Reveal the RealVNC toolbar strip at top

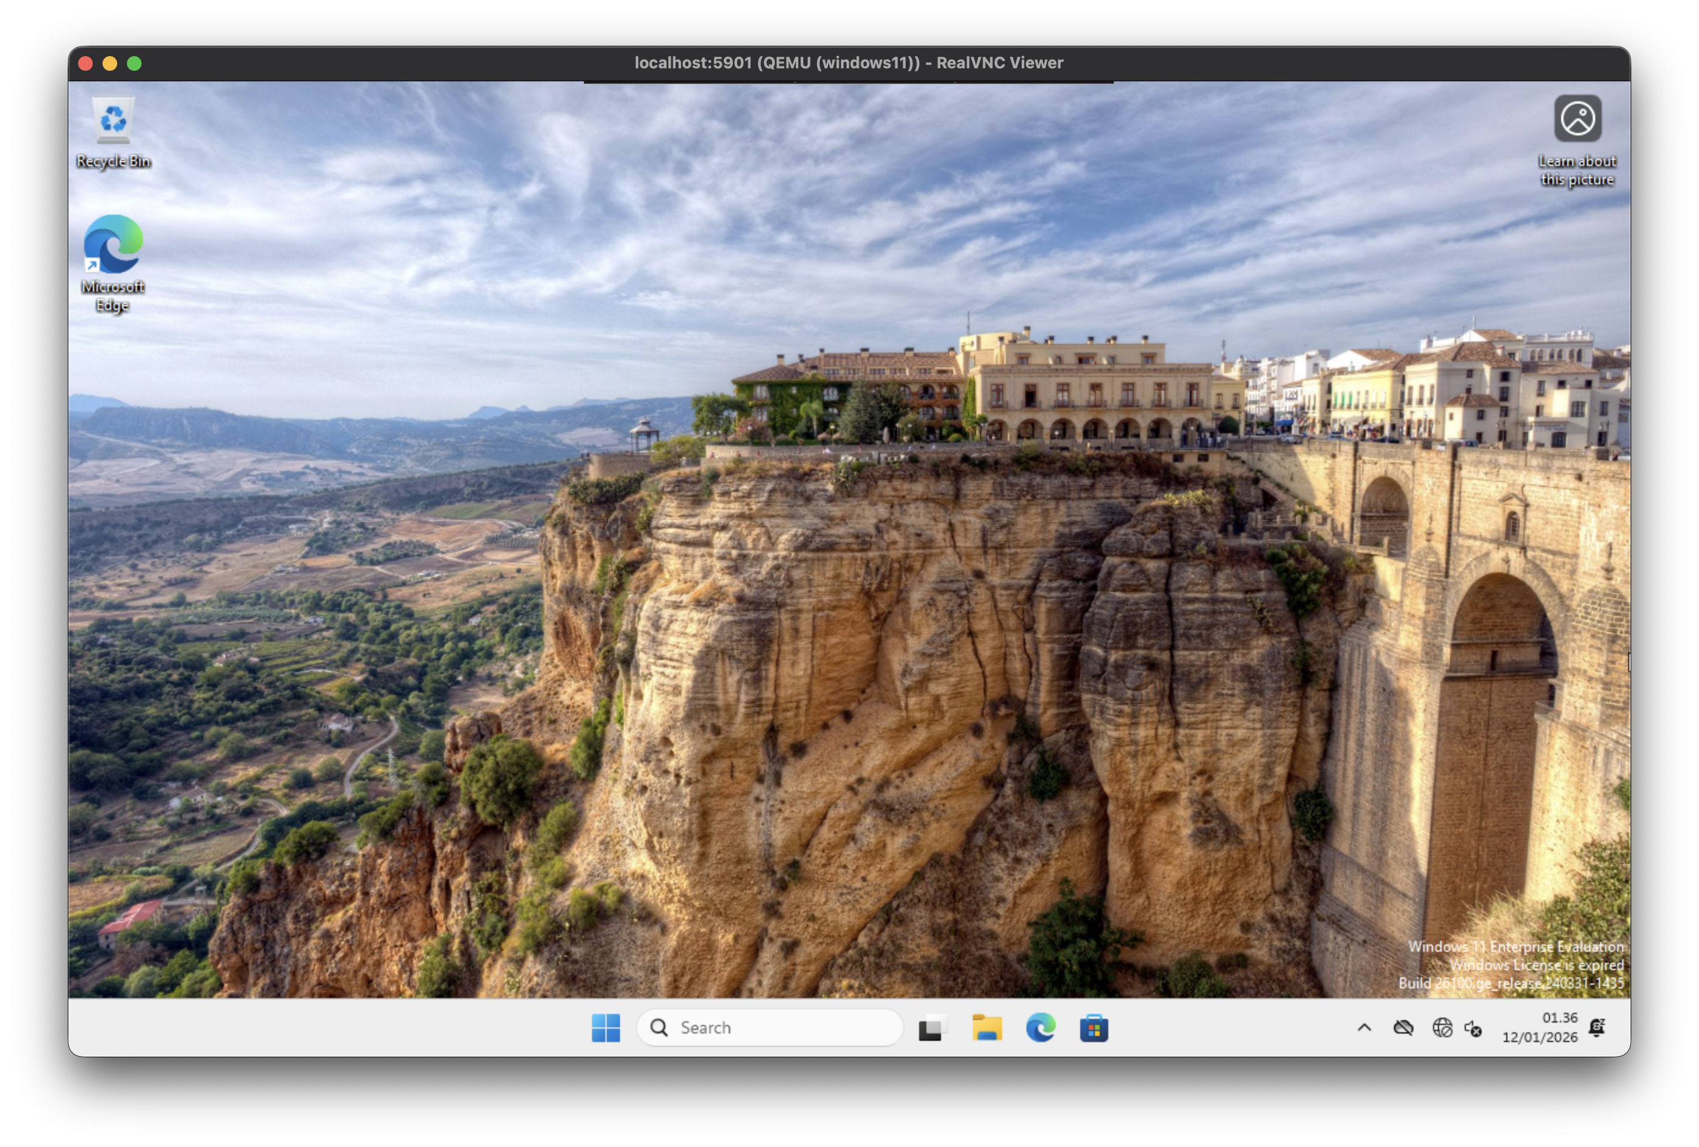click(x=848, y=82)
